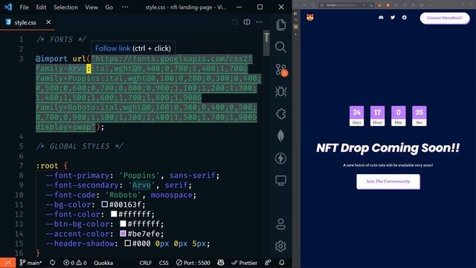Split the editor to the right

pyautogui.click(x=247, y=22)
